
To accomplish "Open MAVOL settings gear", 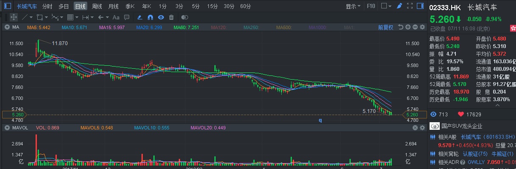I will point(422,127).
